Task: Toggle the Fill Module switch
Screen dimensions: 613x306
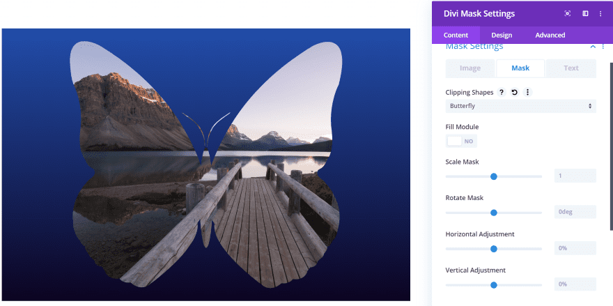Action: tap(461, 141)
